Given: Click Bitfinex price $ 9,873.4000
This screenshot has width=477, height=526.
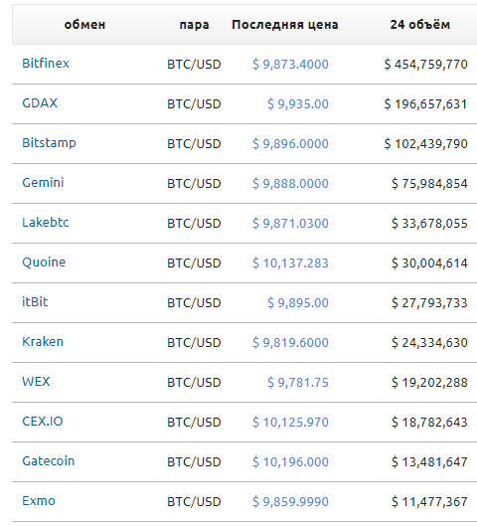Looking at the screenshot, I should tap(290, 64).
